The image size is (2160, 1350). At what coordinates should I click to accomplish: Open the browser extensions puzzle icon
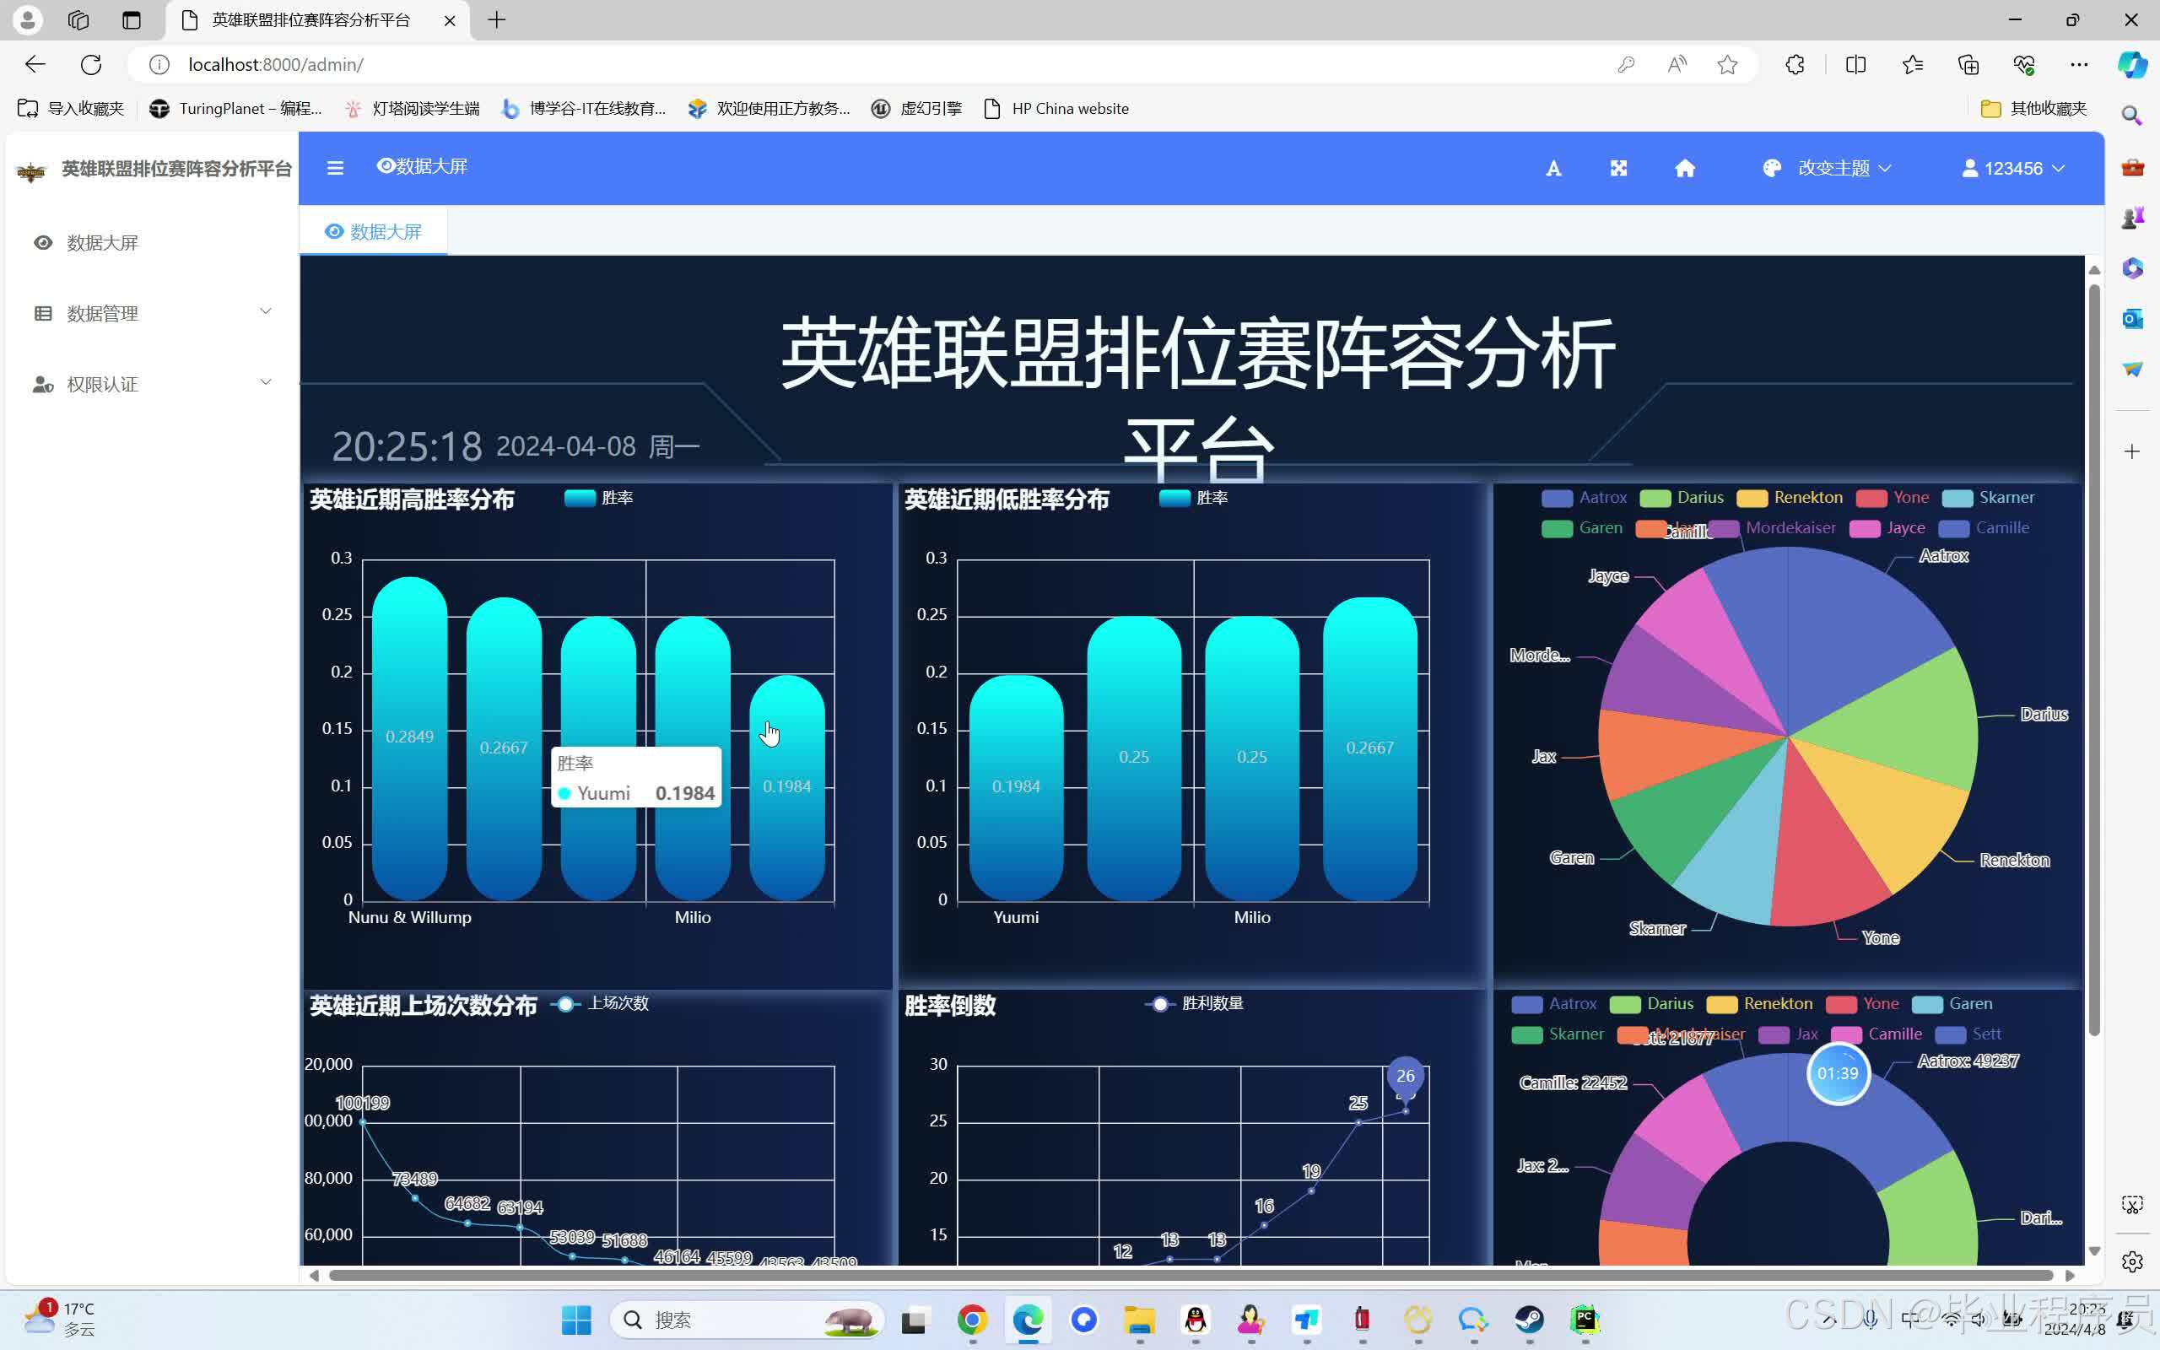coord(1795,64)
